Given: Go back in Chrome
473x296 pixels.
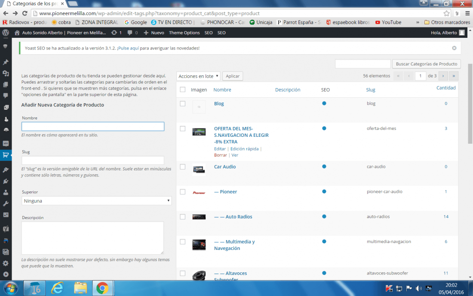Looking at the screenshot, I should pyautogui.click(x=6, y=13).
